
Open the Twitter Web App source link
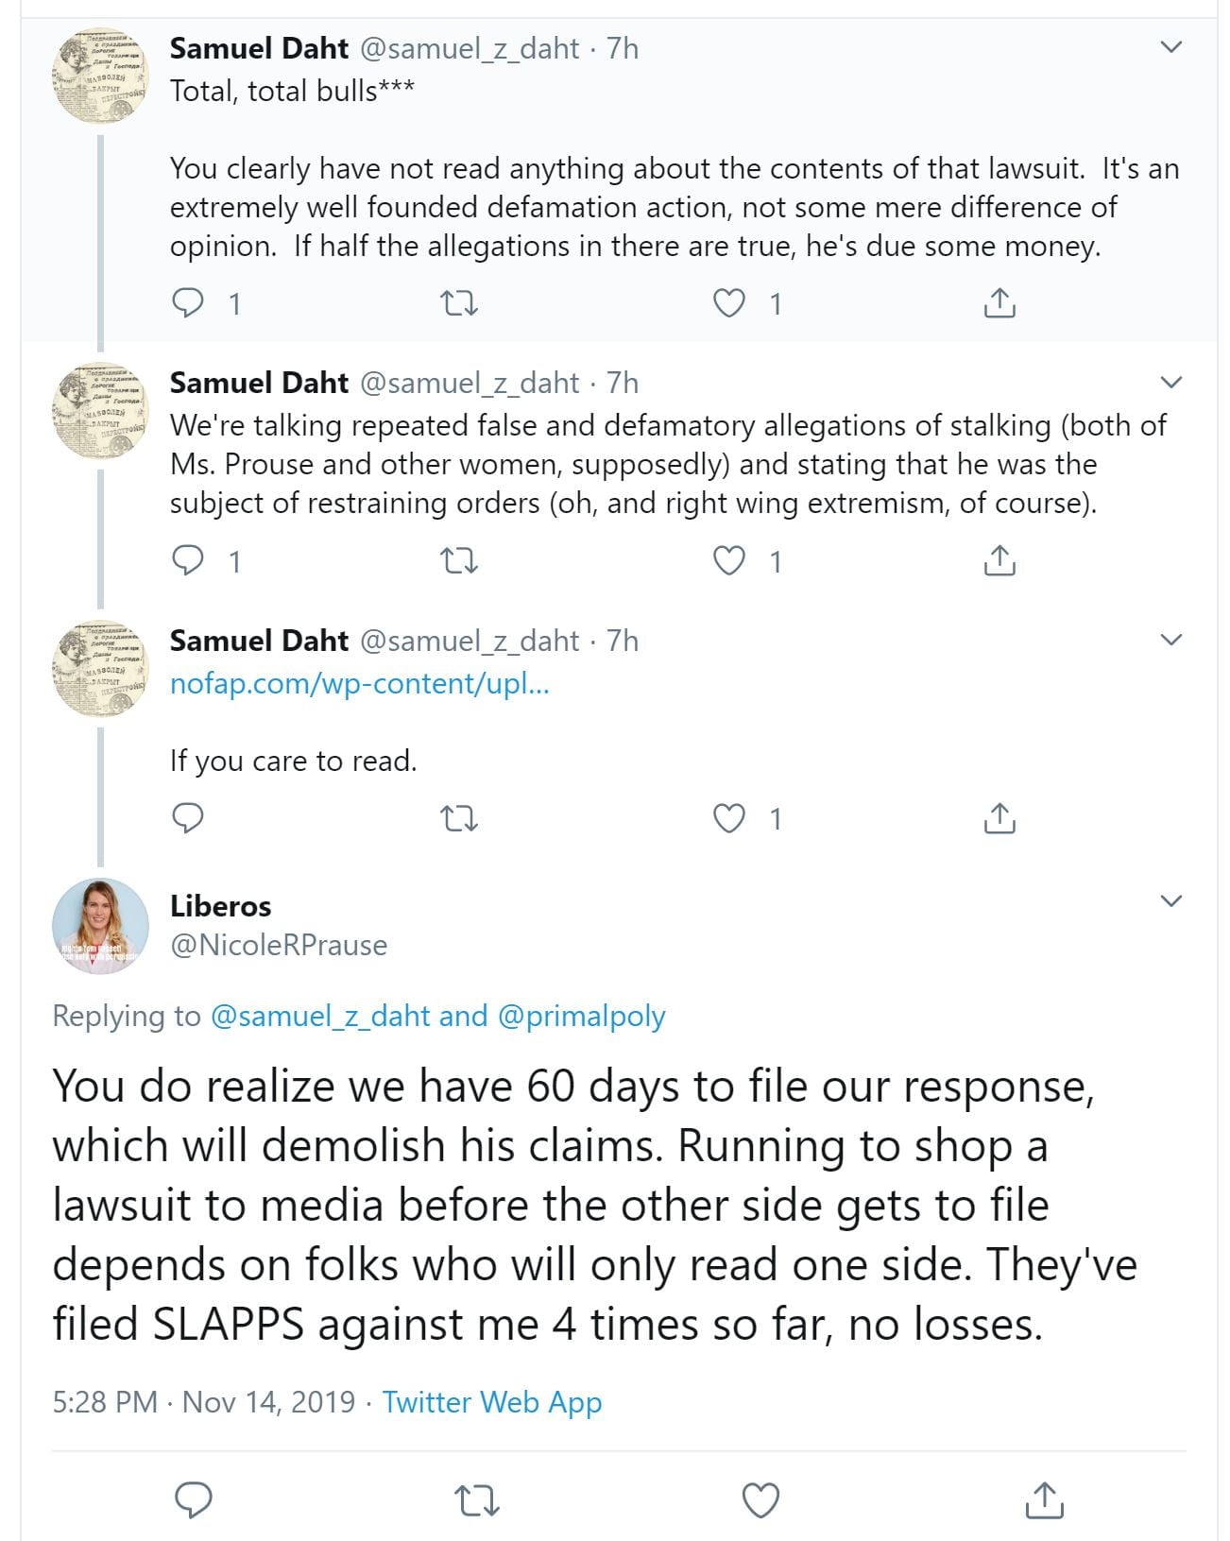point(491,1401)
